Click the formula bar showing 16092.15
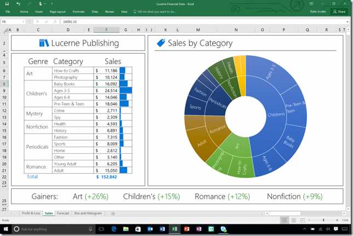The width and height of the screenshot is (353, 236). point(203,21)
